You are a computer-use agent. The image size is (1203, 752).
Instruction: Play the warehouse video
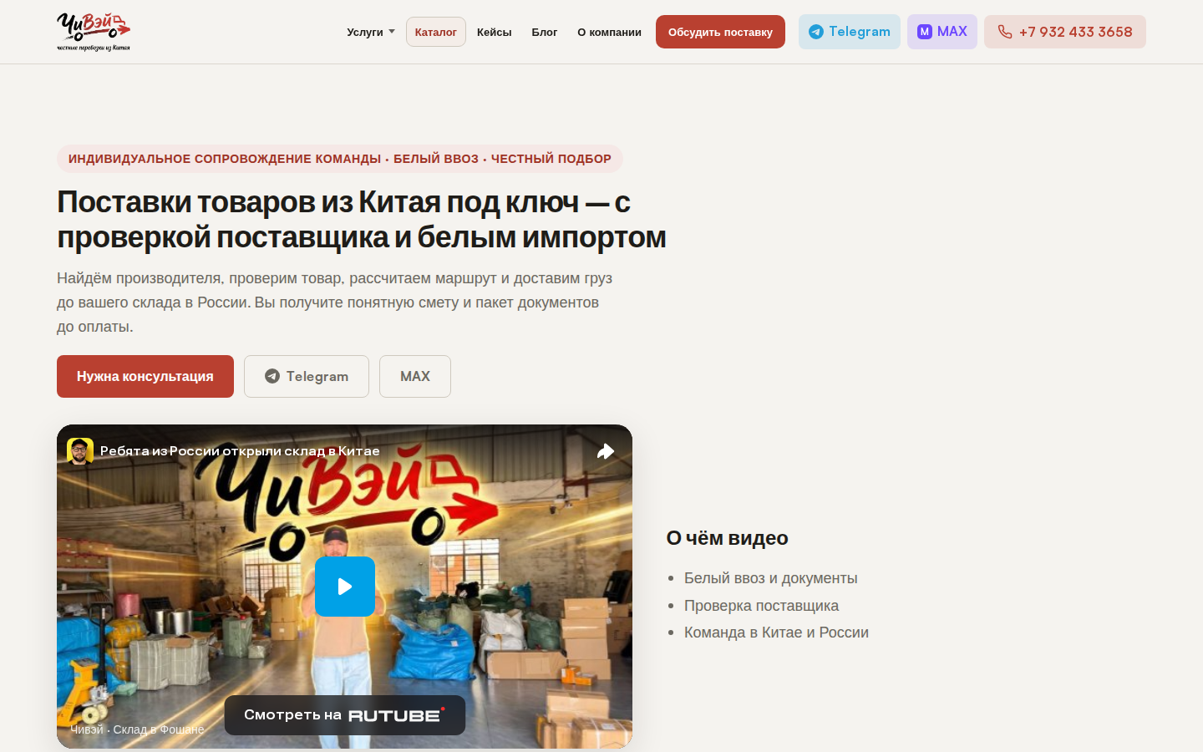345,587
